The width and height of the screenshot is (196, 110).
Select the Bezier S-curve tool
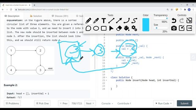pyautogui.click(x=134, y=20)
